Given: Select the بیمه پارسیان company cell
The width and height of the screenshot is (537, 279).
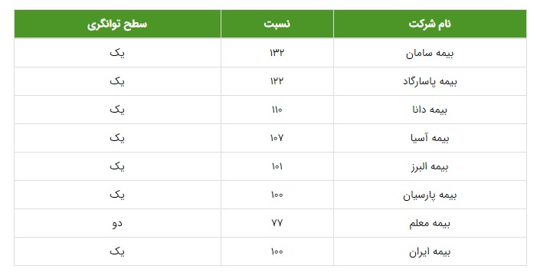Looking at the screenshot, I should pyautogui.click(x=430, y=195).
